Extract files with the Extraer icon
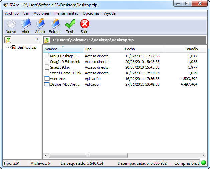The height and width of the screenshot is (169, 210). point(55,24)
